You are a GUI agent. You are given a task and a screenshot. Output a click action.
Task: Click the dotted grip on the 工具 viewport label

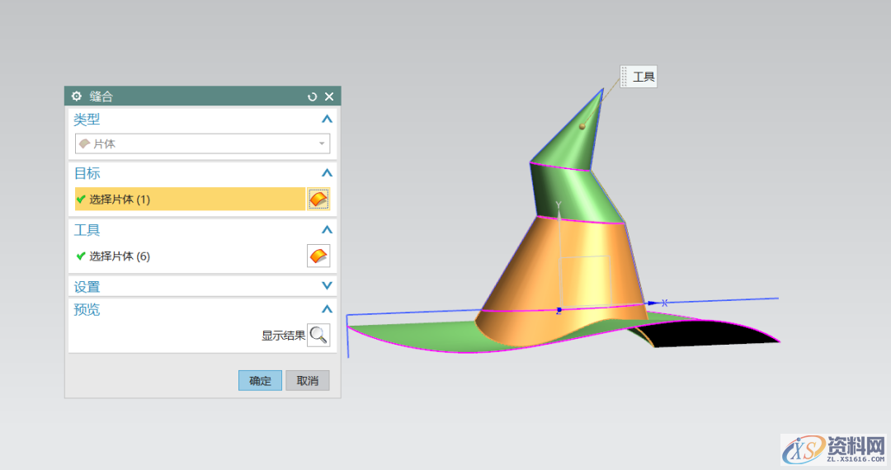(x=625, y=77)
